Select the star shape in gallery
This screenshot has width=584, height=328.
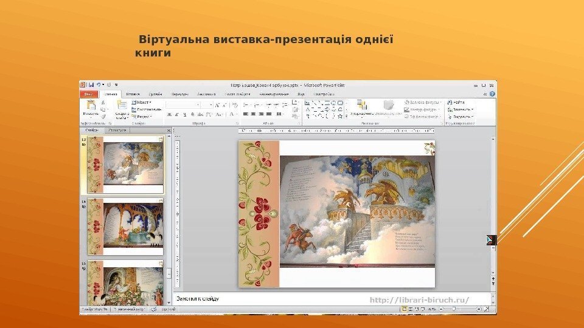[x=339, y=116]
